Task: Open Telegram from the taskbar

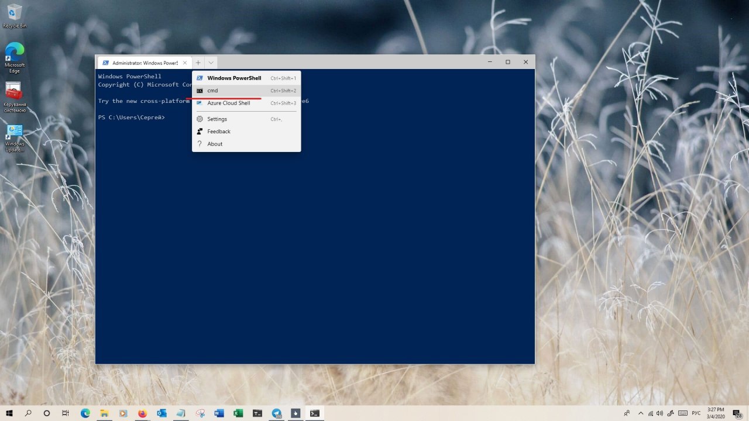Action: (276, 413)
